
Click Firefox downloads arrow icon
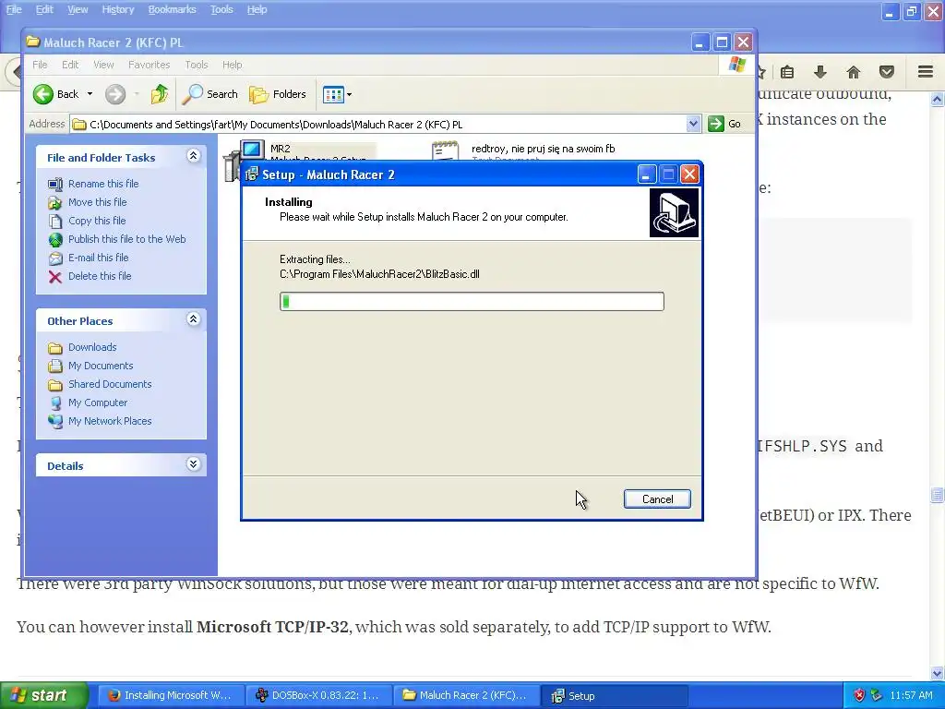click(x=819, y=72)
